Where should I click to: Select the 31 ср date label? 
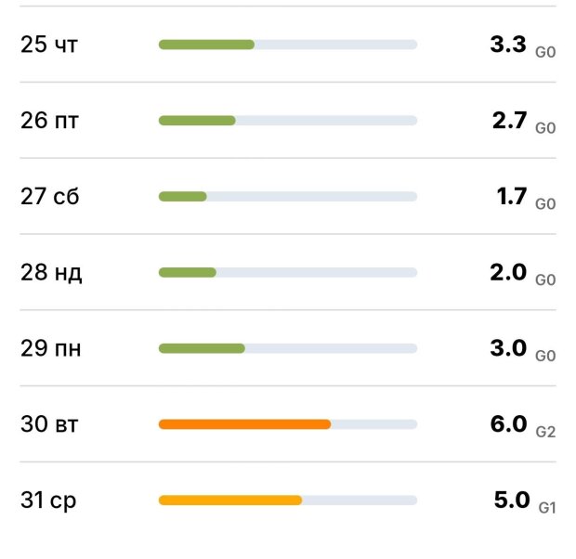point(48,500)
